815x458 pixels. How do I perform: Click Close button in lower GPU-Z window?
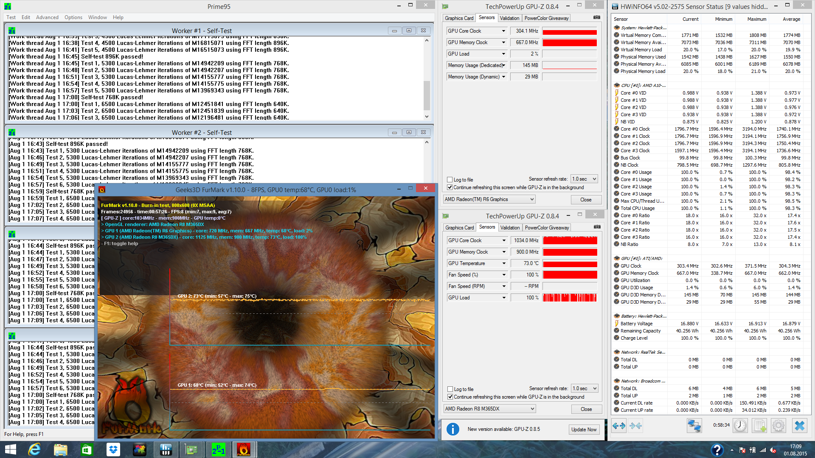point(586,409)
